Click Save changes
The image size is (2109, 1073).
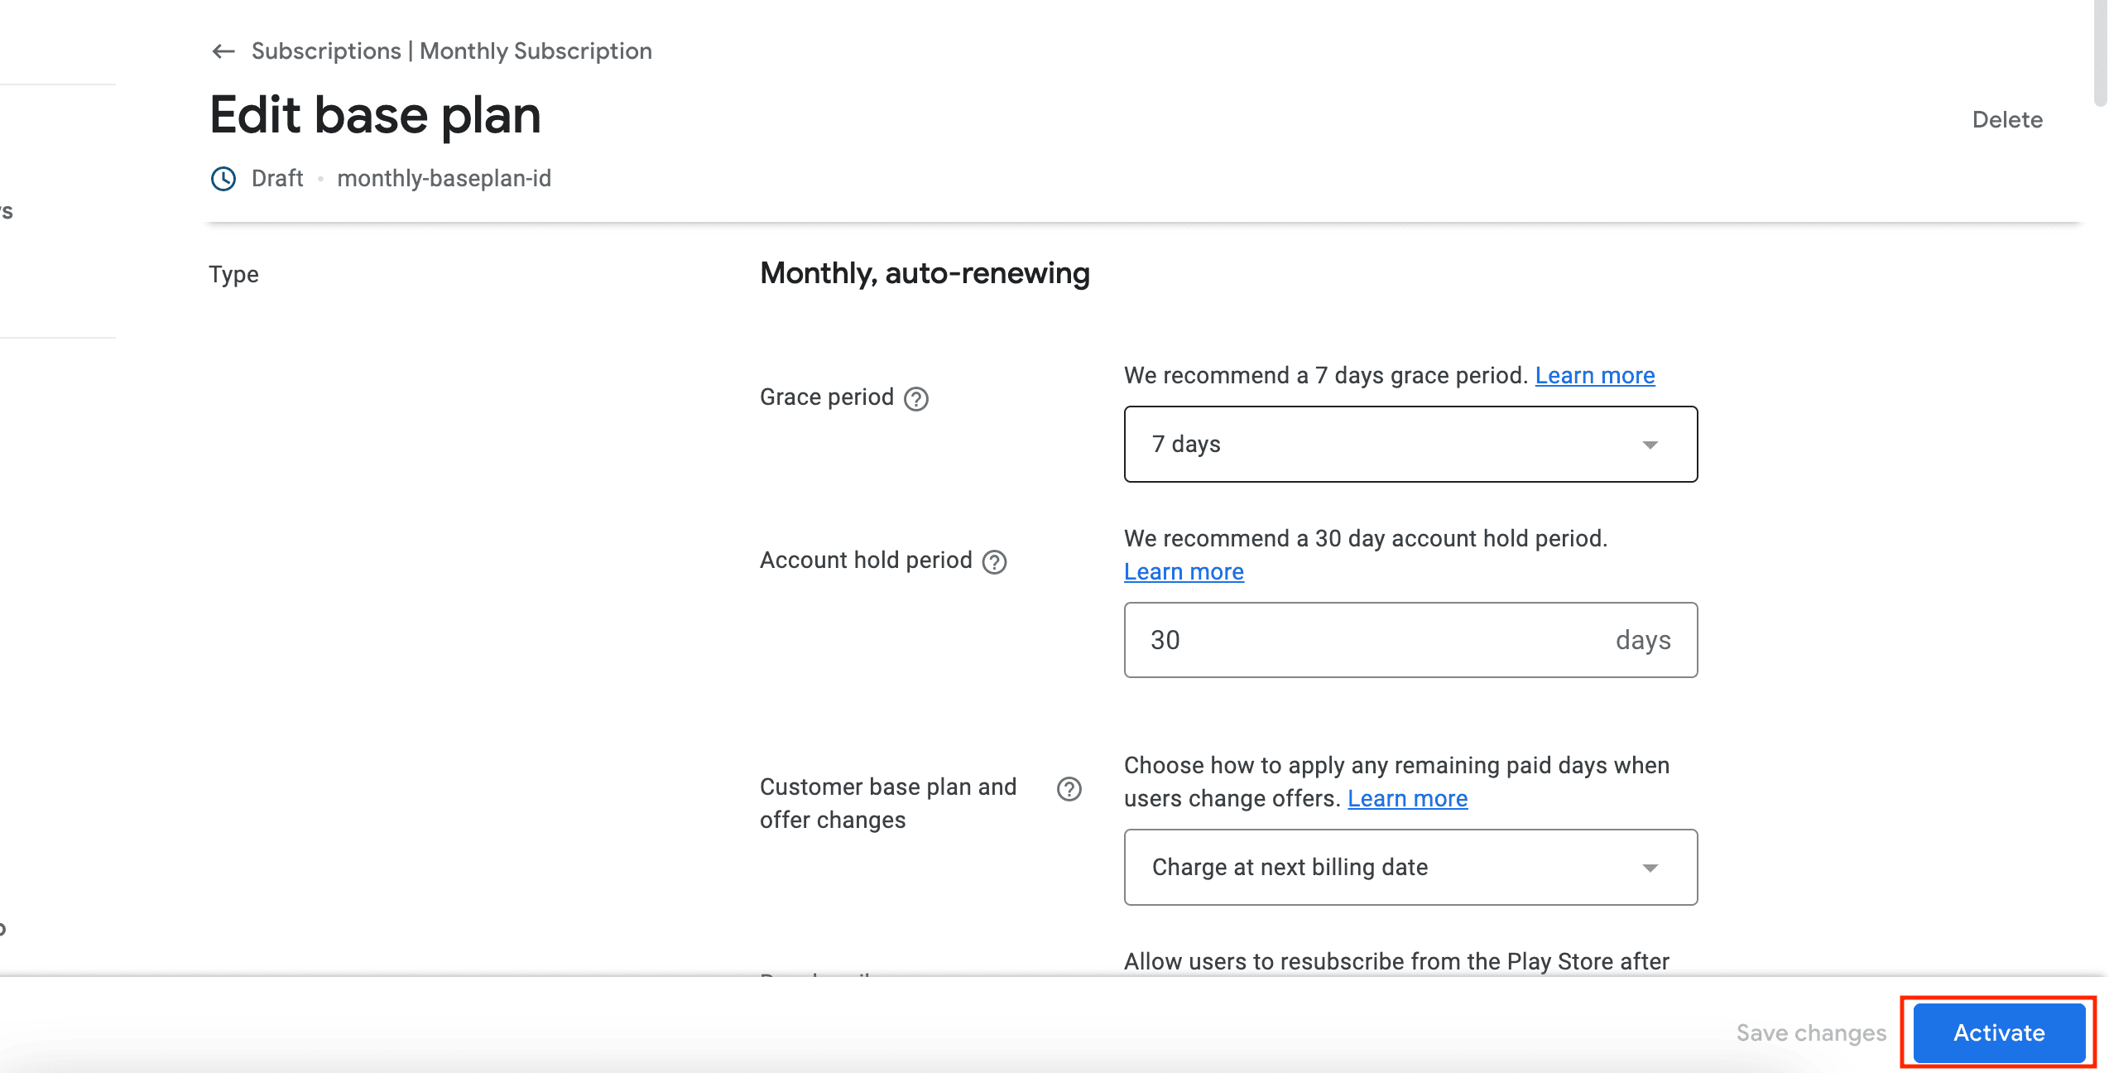1811,1032
